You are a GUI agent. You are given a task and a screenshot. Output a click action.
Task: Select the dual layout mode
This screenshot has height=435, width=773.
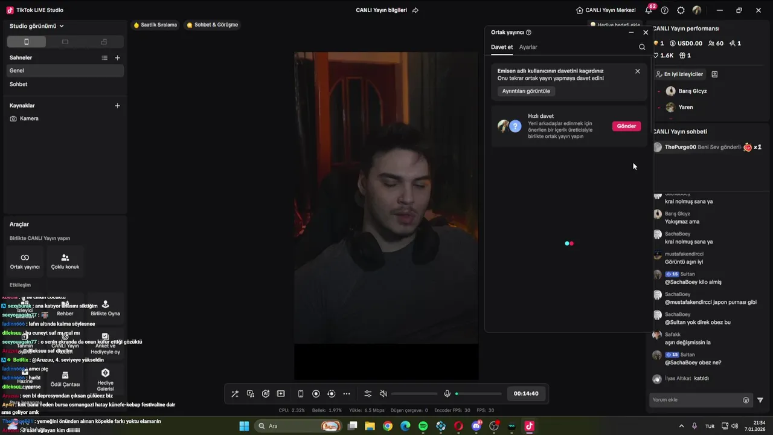tap(104, 42)
